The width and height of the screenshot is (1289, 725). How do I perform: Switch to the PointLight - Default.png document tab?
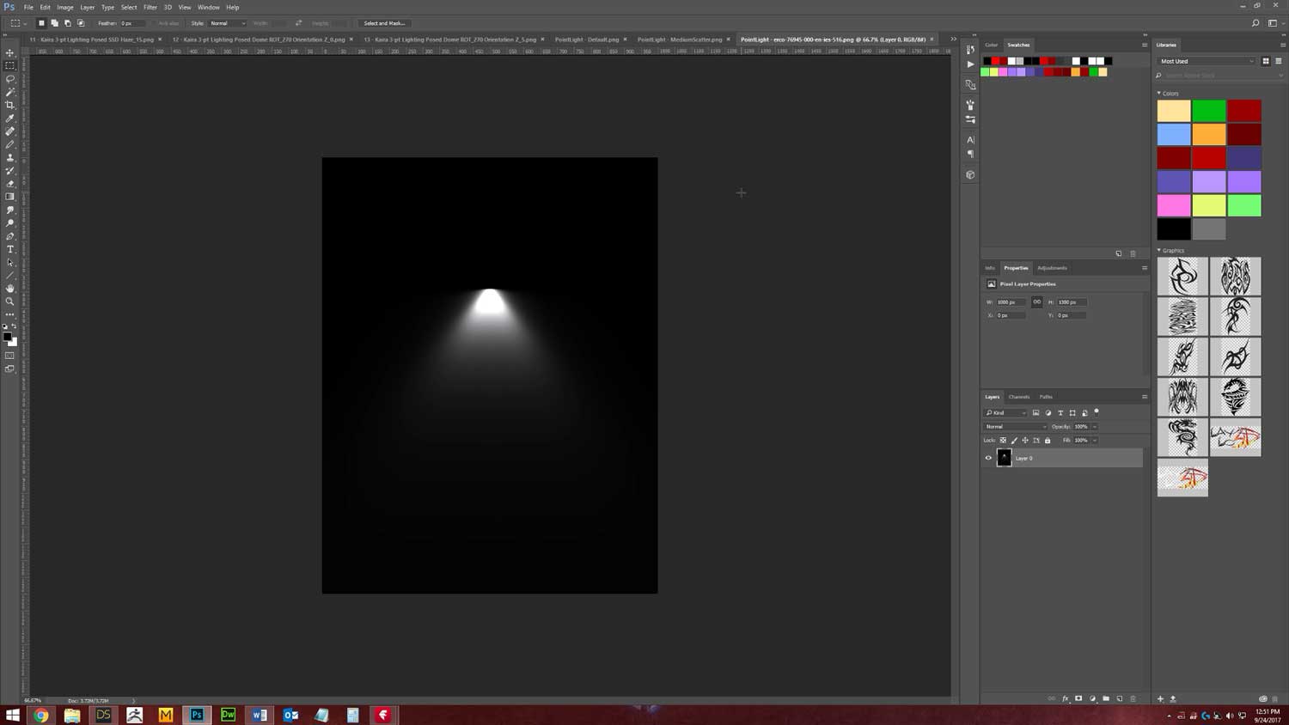[x=587, y=40]
